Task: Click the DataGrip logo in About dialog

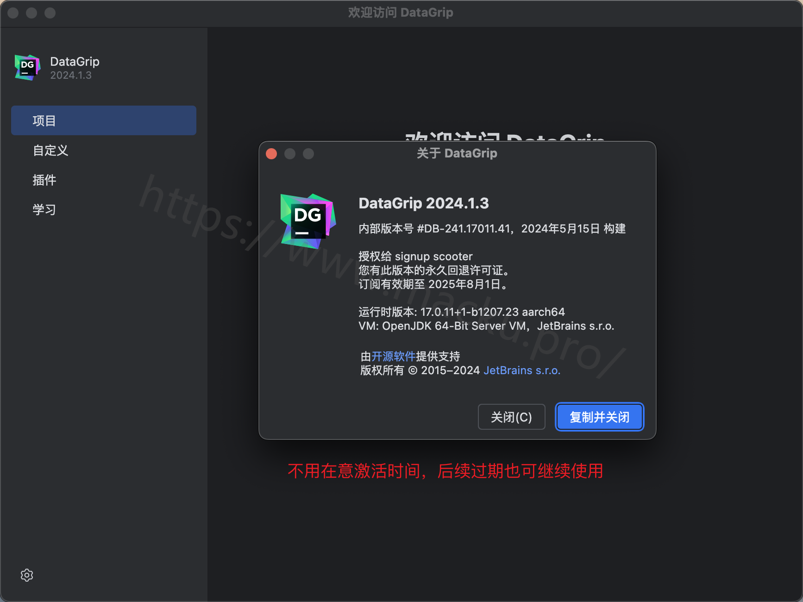Action: click(x=308, y=221)
